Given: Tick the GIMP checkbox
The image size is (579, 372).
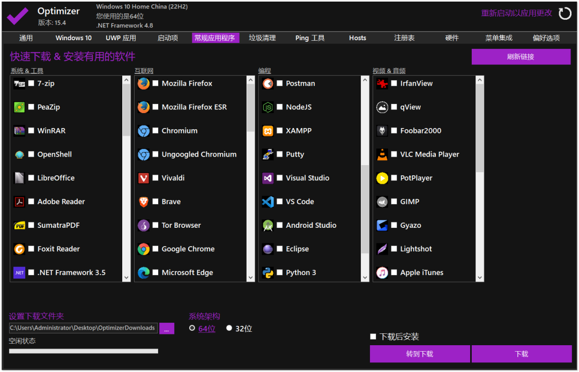Looking at the screenshot, I should [394, 202].
